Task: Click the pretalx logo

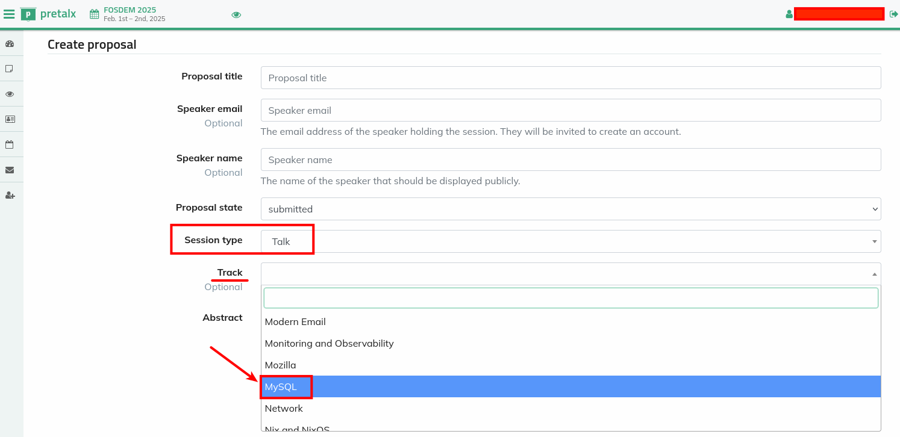Action: click(48, 14)
